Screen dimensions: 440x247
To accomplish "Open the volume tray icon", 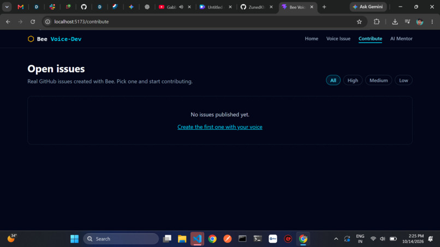I will (383, 239).
